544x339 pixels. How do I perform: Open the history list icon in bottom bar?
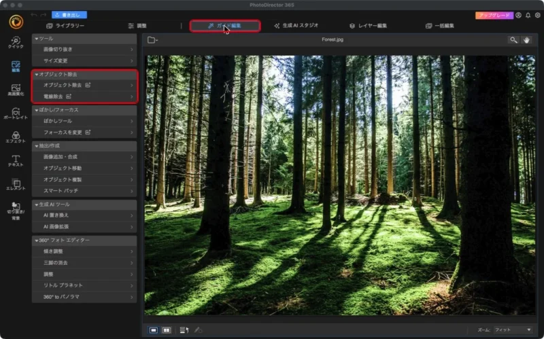click(184, 330)
